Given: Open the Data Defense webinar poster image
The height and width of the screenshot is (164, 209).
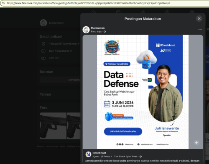Looking at the screenshot, I should [143, 92].
